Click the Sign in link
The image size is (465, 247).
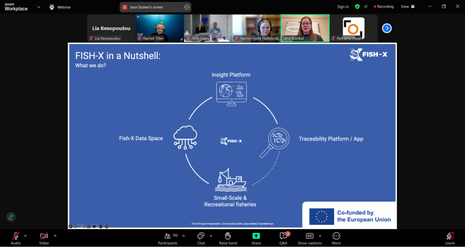point(343,6)
